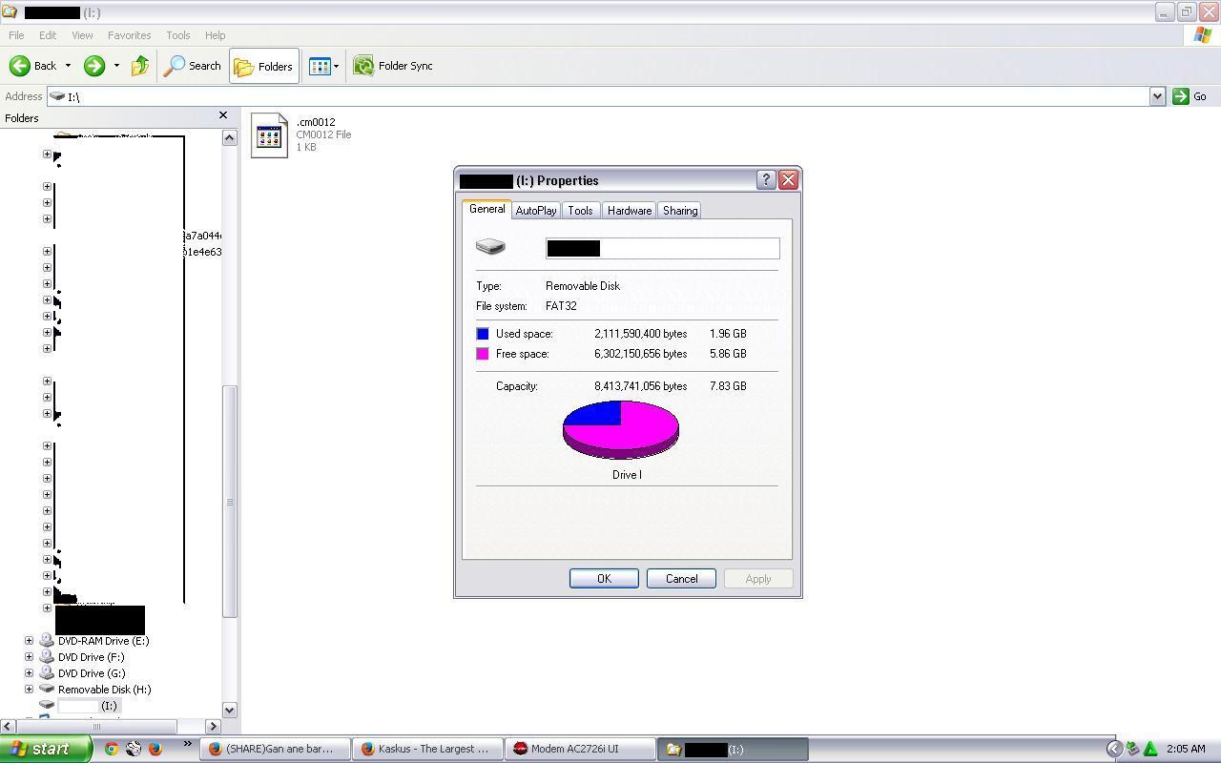1221x763 pixels.
Task: Go up one folder level icon
Action: tap(140, 66)
